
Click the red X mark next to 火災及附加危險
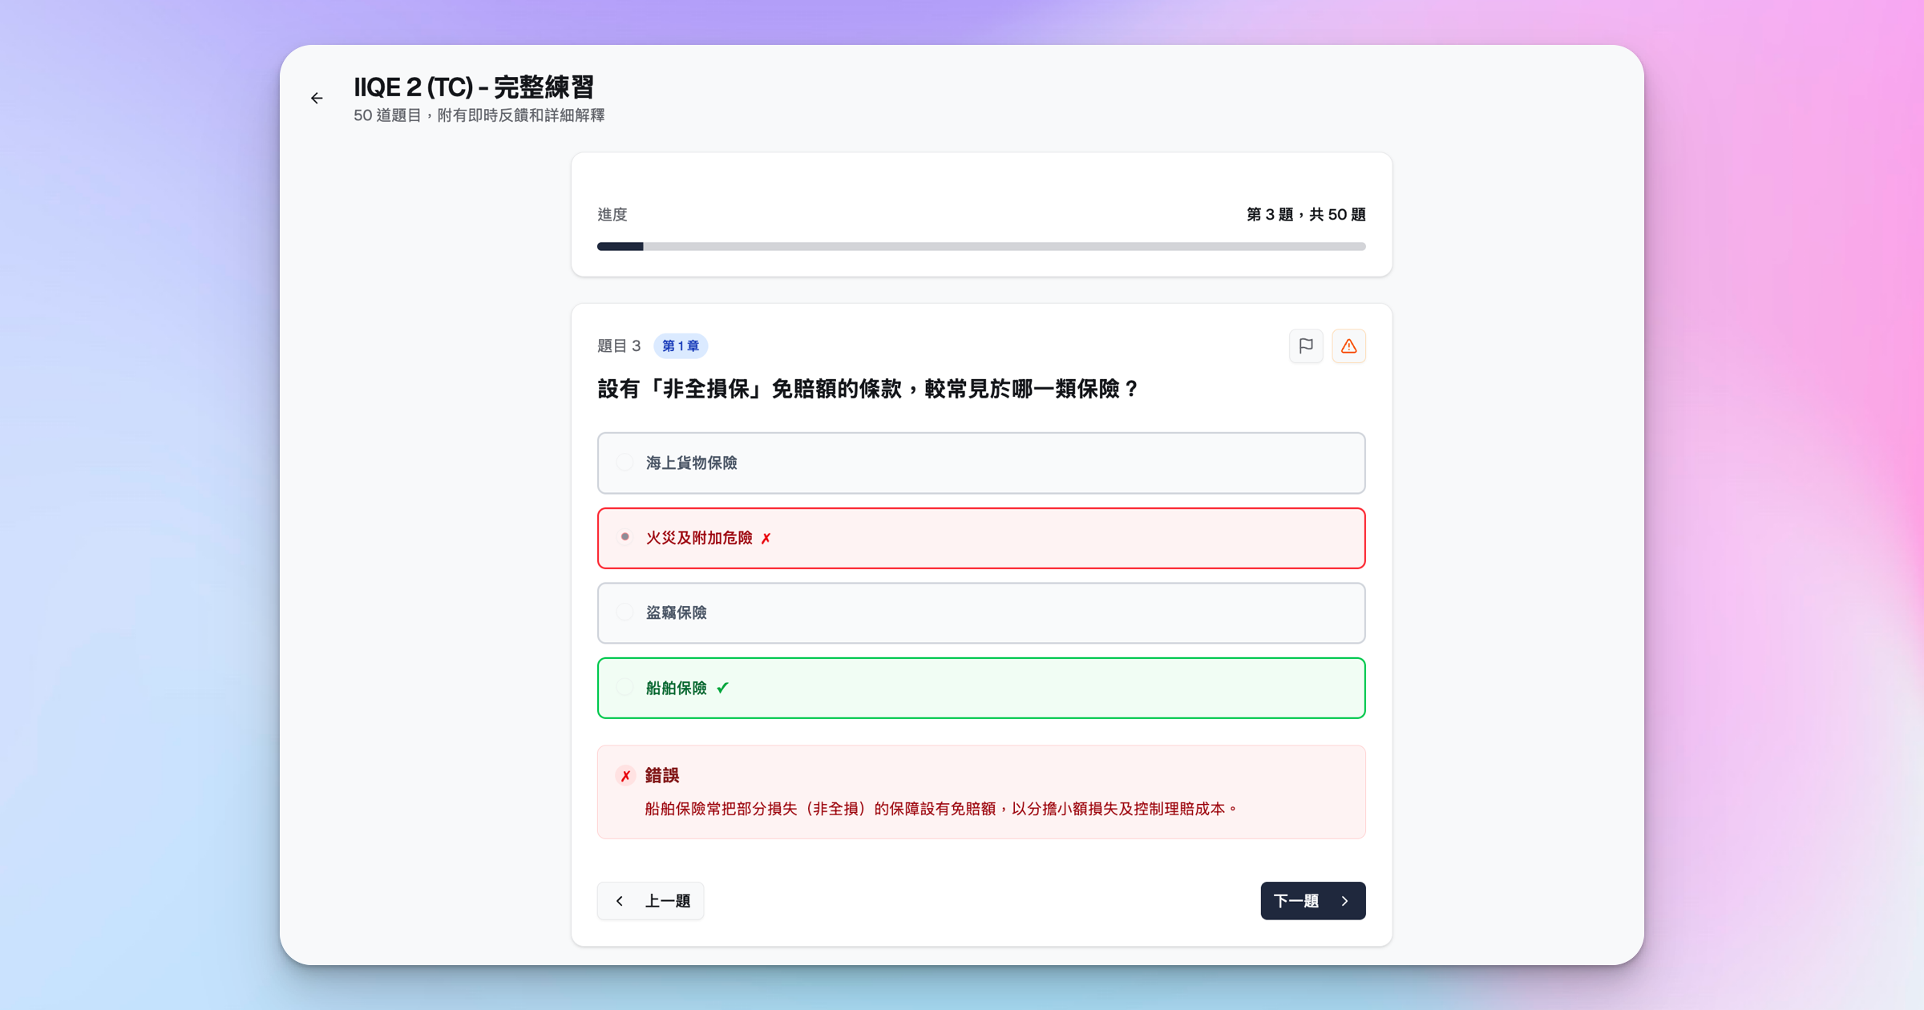766,539
